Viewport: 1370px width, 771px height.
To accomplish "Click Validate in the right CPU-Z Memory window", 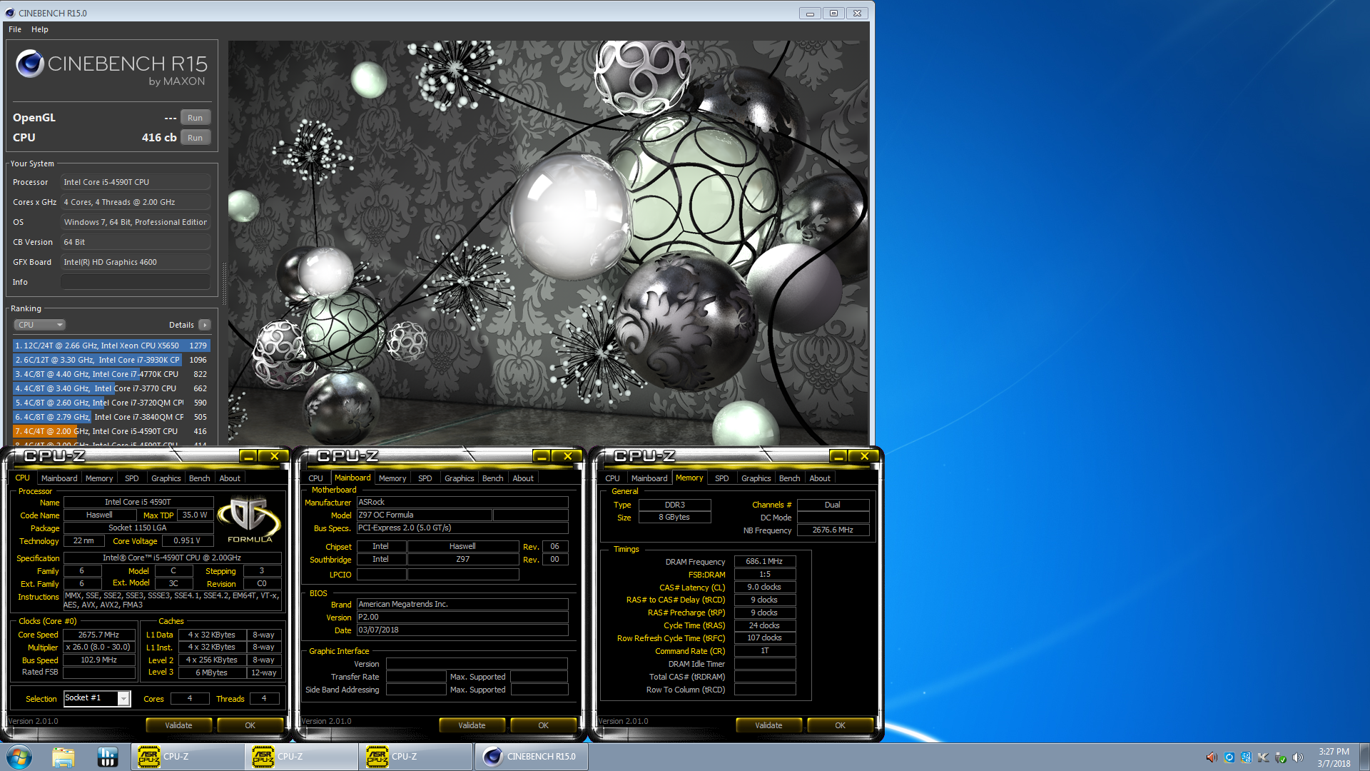I will click(768, 725).
